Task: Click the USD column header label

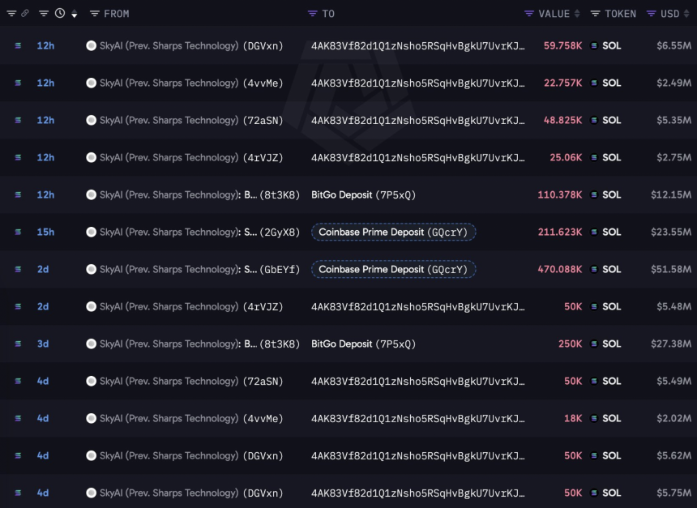Action: pyautogui.click(x=670, y=14)
